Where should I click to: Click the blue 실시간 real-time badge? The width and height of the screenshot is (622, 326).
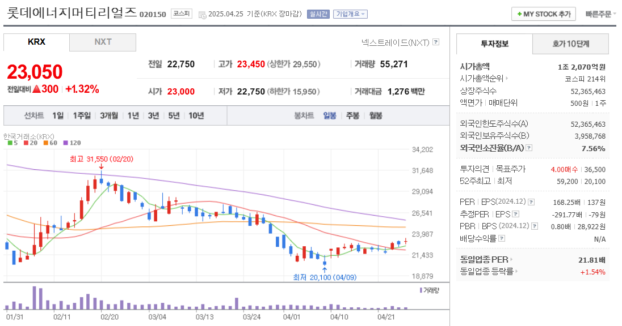pyautogui.click(x=318, y=14)
